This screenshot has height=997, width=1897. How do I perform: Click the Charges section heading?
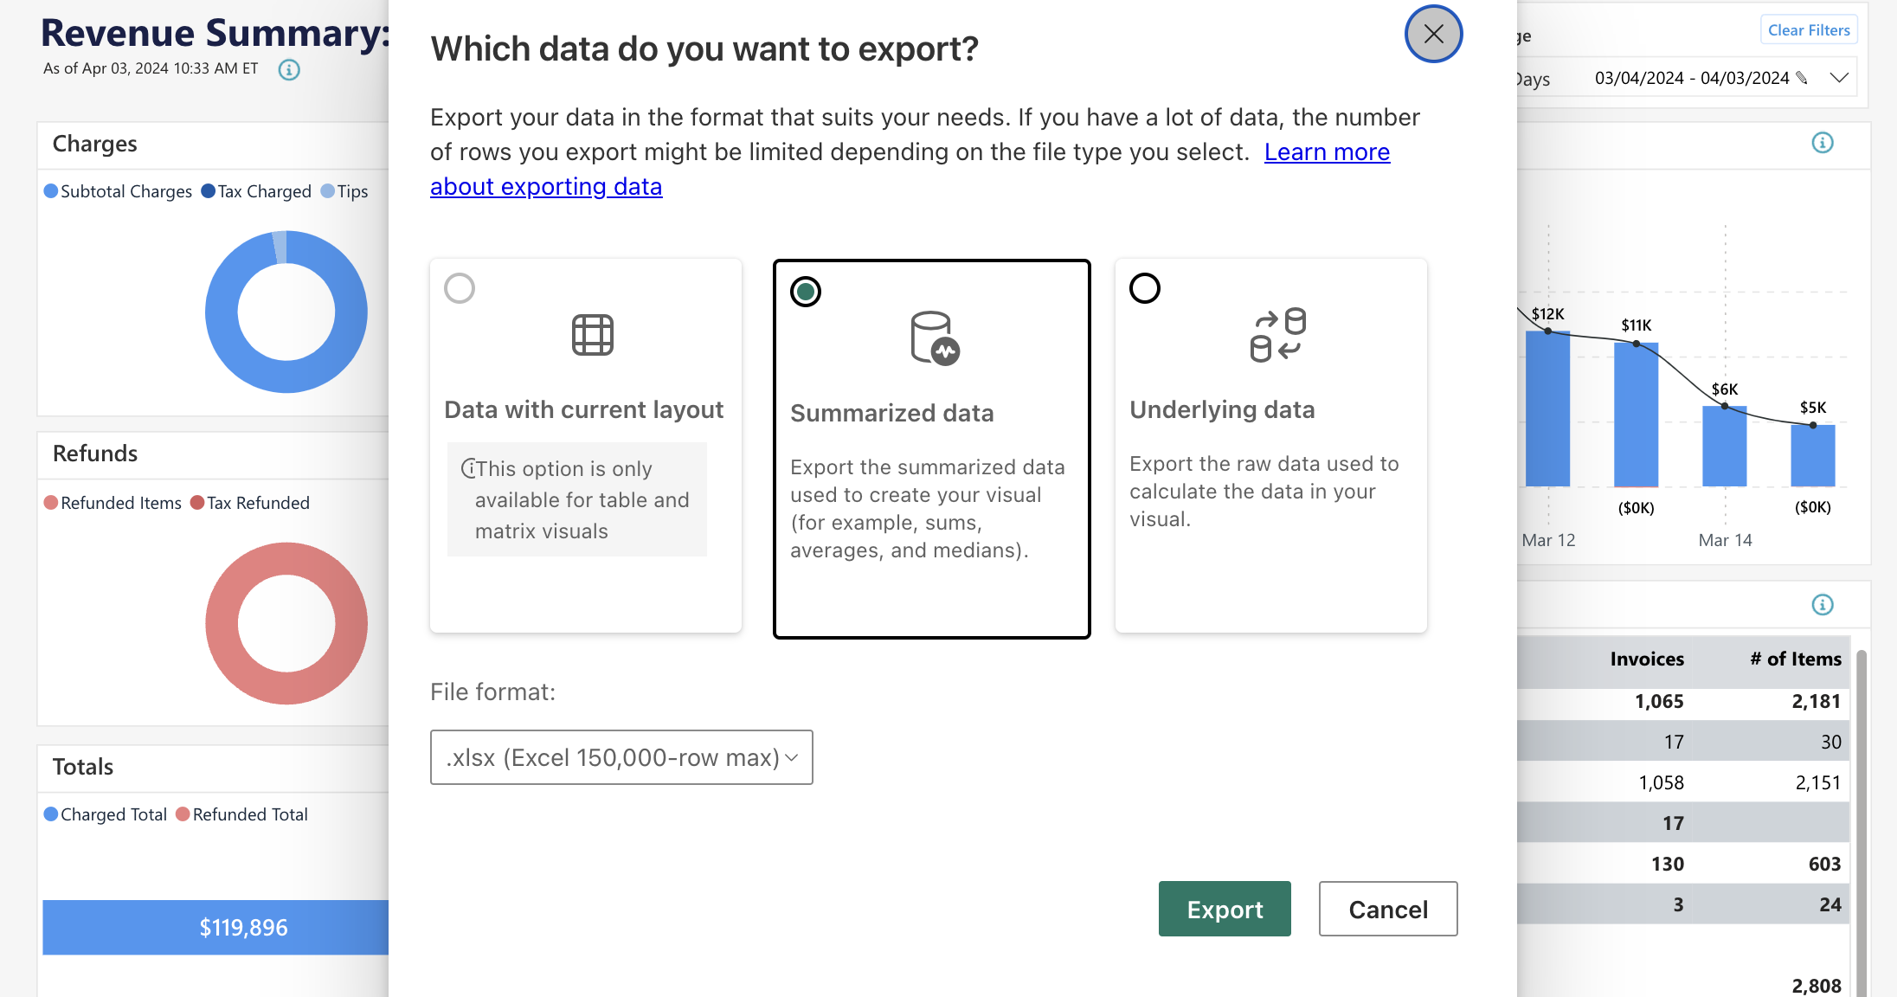94,144
